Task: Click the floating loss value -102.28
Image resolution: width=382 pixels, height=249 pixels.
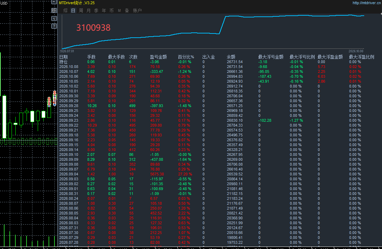Action: point(265,120)
